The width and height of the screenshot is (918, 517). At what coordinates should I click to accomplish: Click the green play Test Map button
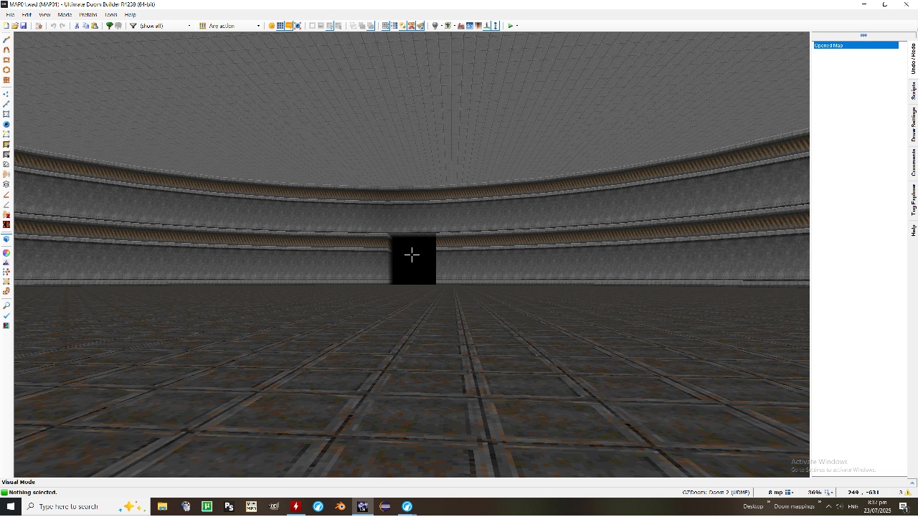click(x=511, y=26)
